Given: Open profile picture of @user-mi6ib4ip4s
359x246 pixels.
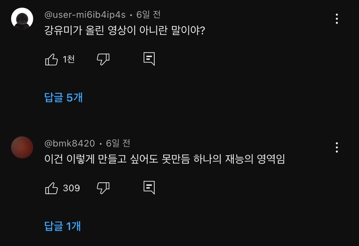Looking at the screenshot, I should 22,19.
